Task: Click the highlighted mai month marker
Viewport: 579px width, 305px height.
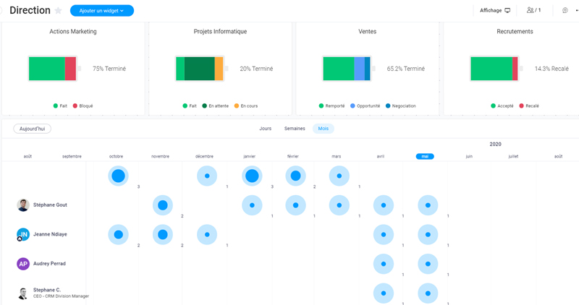Action: click(425, 156)
